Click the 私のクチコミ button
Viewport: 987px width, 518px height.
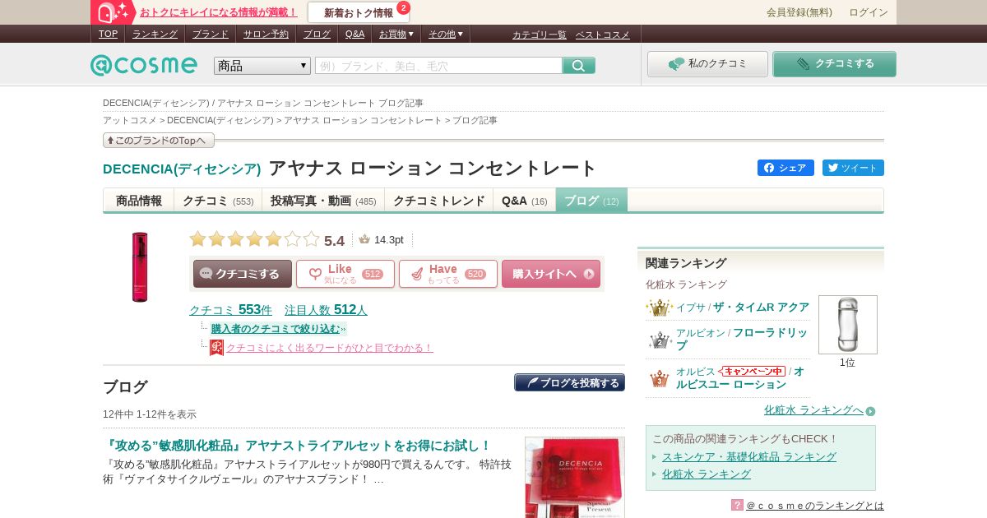click(707, 64)
